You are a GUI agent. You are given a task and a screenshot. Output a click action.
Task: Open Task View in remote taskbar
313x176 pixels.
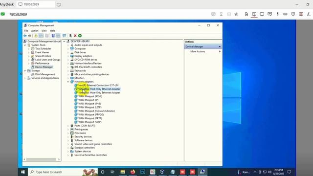[x=112, y=172]
